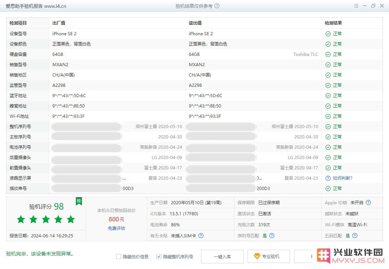Click the help icon next to Apple ID锁

368,202
